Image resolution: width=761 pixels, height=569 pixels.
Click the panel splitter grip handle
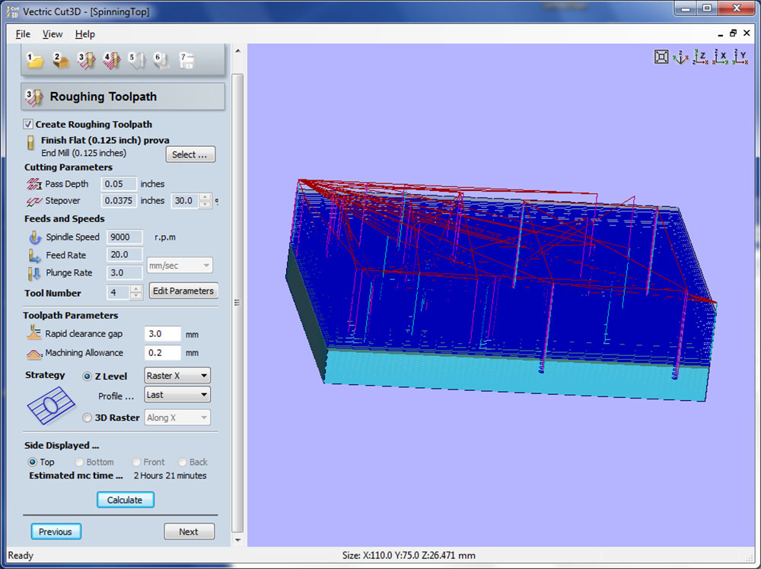click(237, 303)
